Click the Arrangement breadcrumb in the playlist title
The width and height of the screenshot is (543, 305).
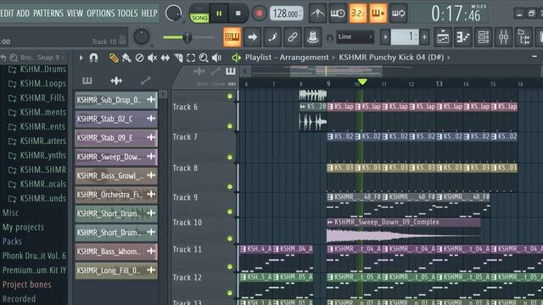pos(304,58)
